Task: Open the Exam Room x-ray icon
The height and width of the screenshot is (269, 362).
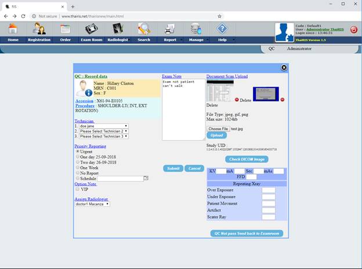Action: click(91, 28)
